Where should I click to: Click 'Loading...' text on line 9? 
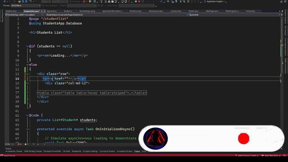click(x=60, y=55)
